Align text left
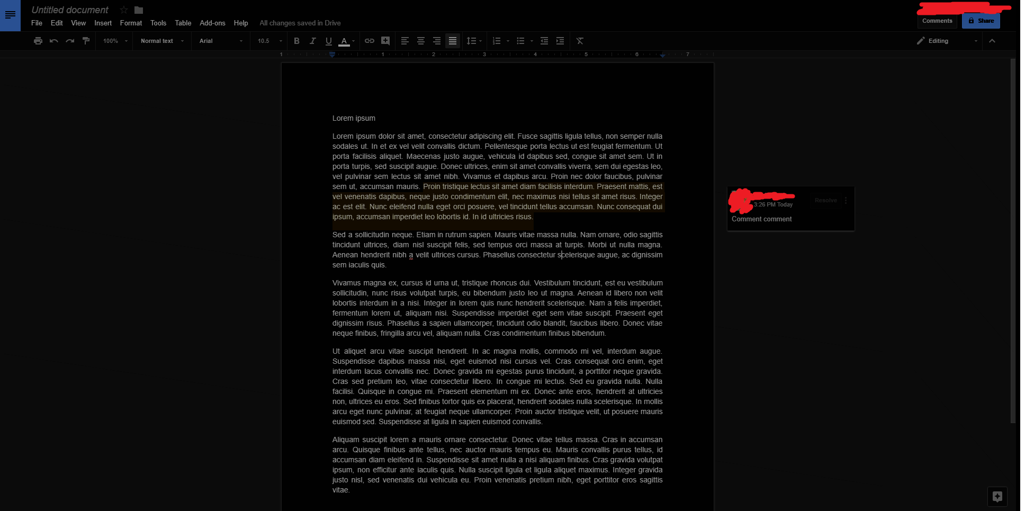The width and height of the screenshot is (1025, 511). [405, 41]
